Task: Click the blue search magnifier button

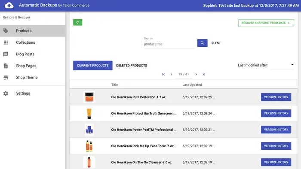Action: tap(203, 43)
